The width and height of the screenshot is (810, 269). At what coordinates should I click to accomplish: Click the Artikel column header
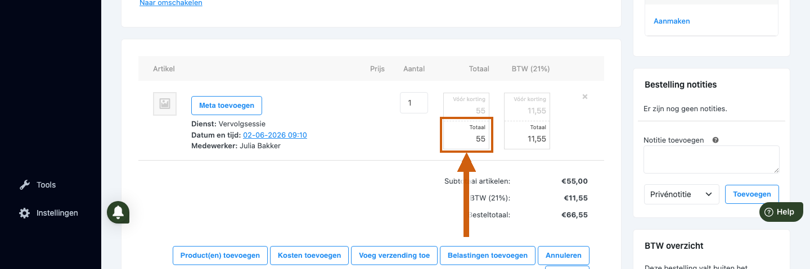(164, 69)
